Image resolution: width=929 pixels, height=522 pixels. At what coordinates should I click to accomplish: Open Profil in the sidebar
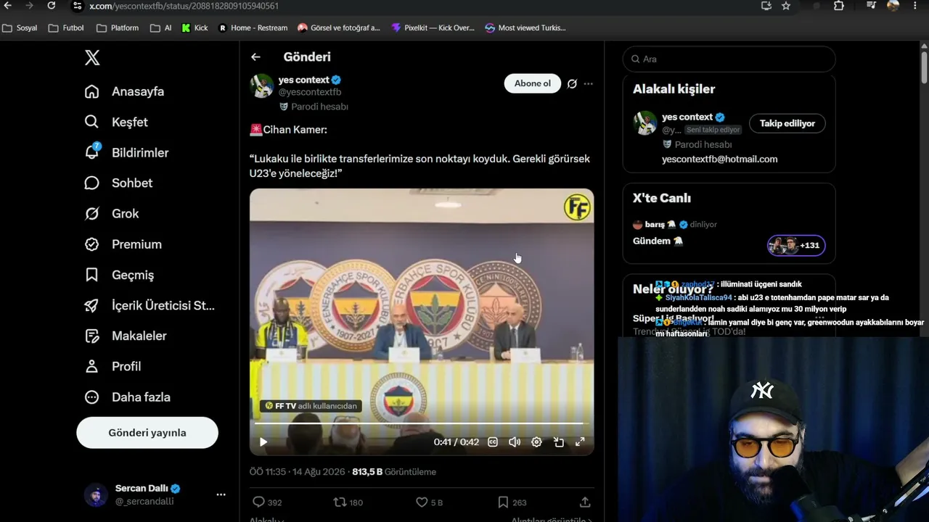(x=113, y=367)
